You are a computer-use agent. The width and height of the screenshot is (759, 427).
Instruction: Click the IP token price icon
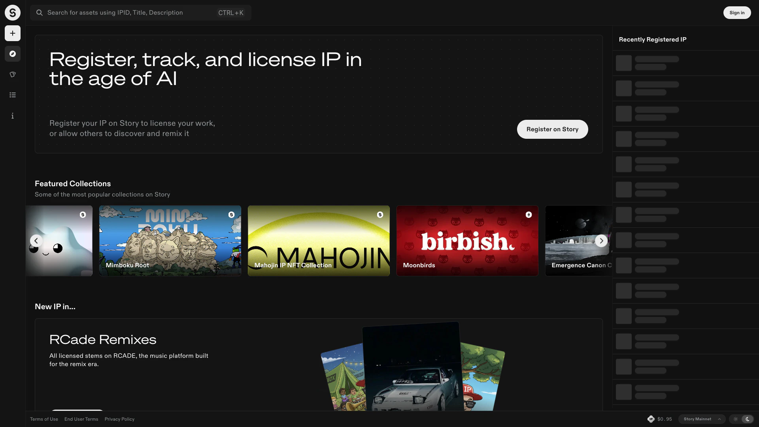pos(651,419)
